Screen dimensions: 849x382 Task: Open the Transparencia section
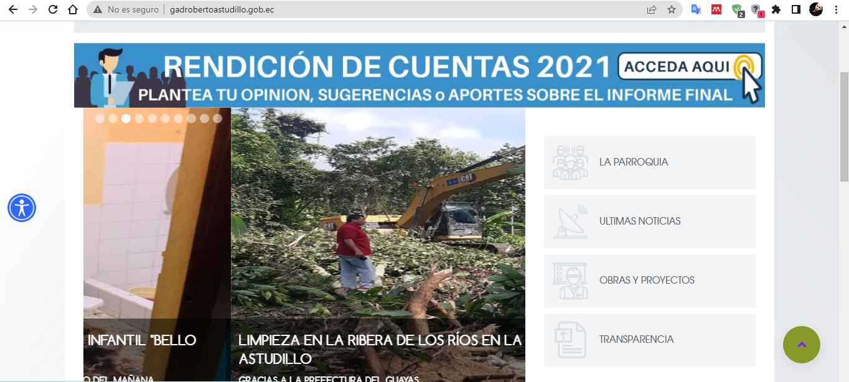[x=649, y=340]
